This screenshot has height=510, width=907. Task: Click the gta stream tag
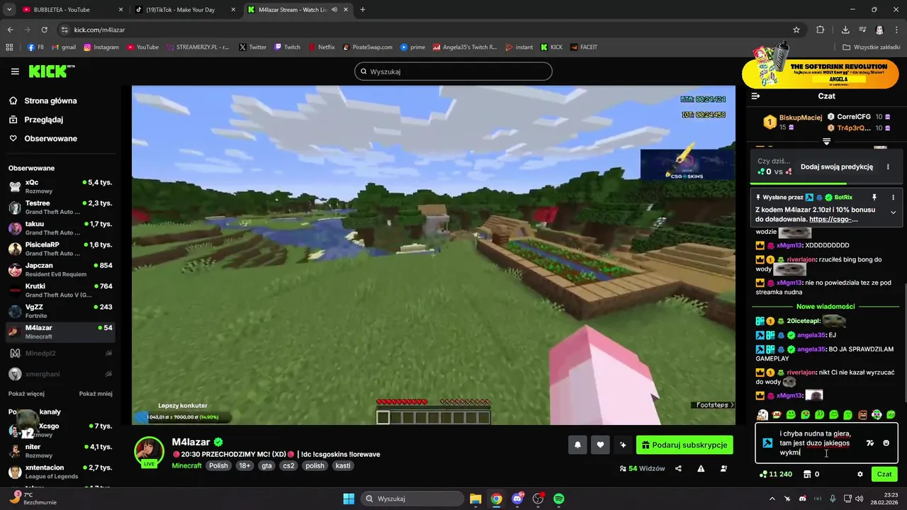pos(266,465)
